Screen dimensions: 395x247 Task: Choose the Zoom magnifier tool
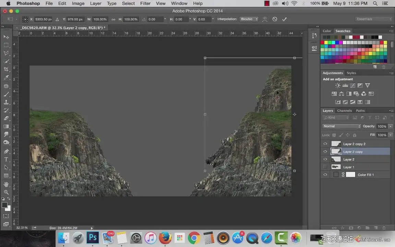(6, 192)
